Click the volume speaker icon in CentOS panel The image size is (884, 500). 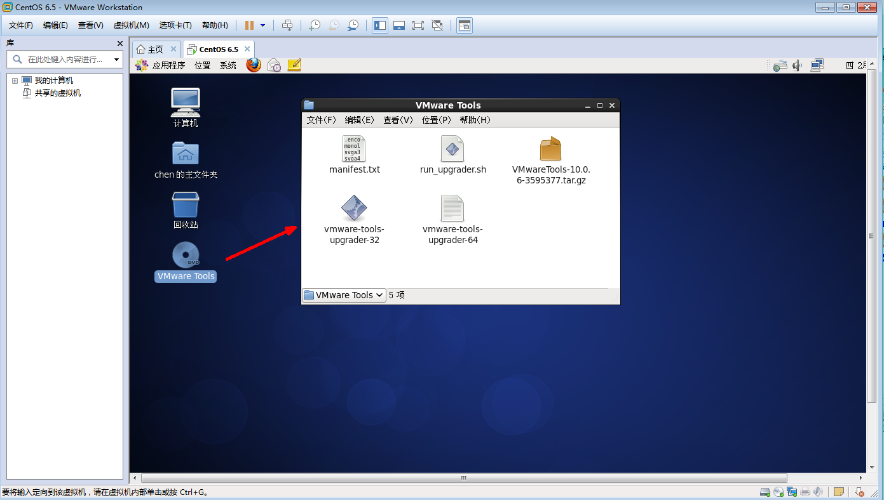point(798,65)
